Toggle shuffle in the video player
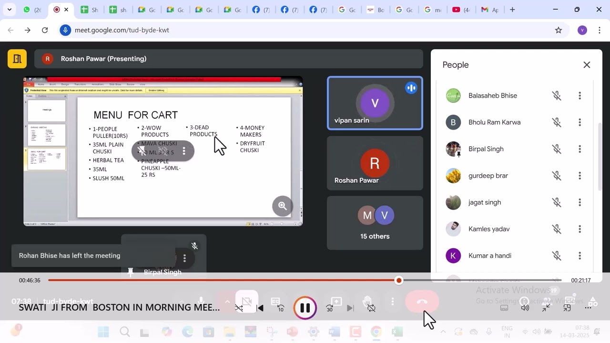This screenshot has width=610, height=343. point(239,308)
